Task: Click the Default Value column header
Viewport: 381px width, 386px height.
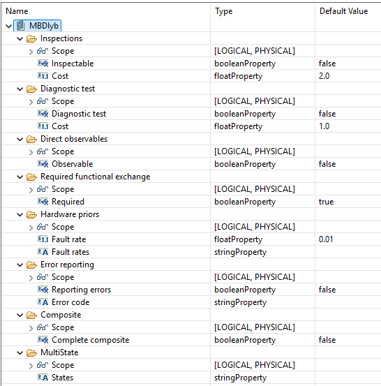Action: pyautogui.click(x=348, y=11)
